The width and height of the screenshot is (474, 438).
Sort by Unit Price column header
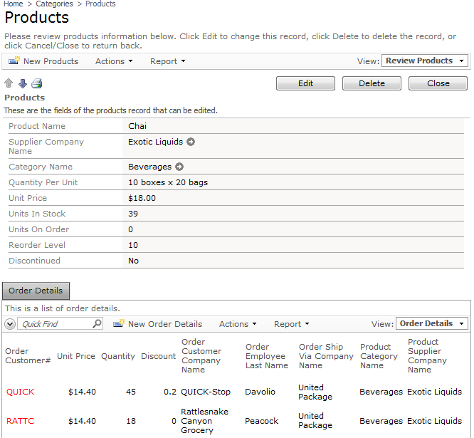76,356
